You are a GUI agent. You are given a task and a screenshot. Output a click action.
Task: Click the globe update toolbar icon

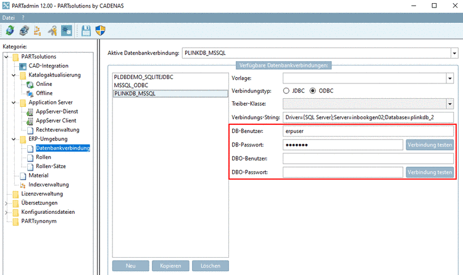pyautogui.click(x=10, y=30)
